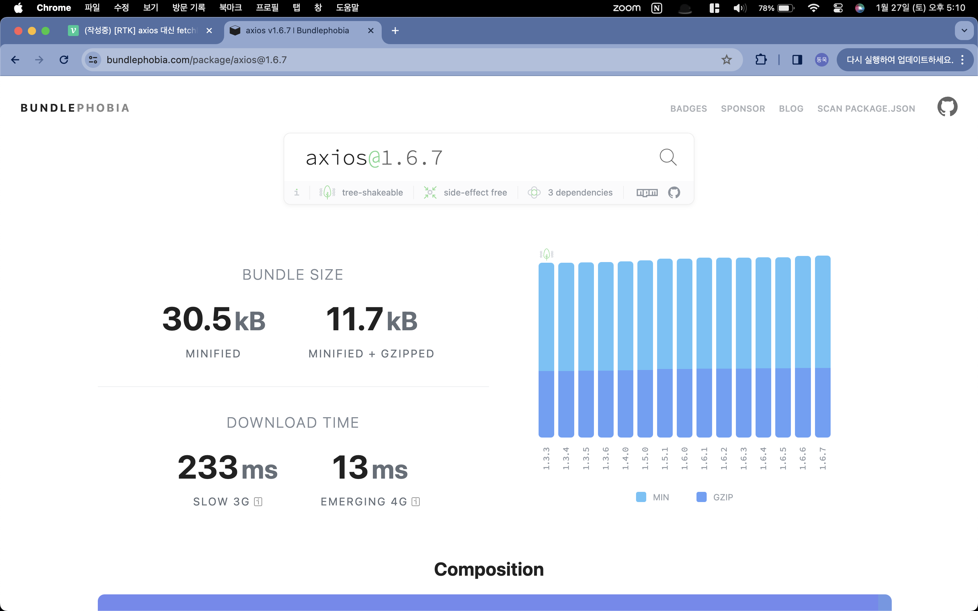This screenshot has width=978, height=611.
Task: Click the Notion icon in menu bar
Action: point(657,8)
